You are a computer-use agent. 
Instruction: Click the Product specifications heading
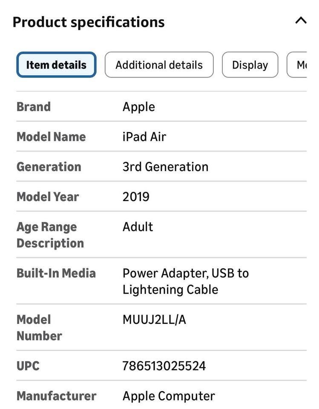coord(89,22)
